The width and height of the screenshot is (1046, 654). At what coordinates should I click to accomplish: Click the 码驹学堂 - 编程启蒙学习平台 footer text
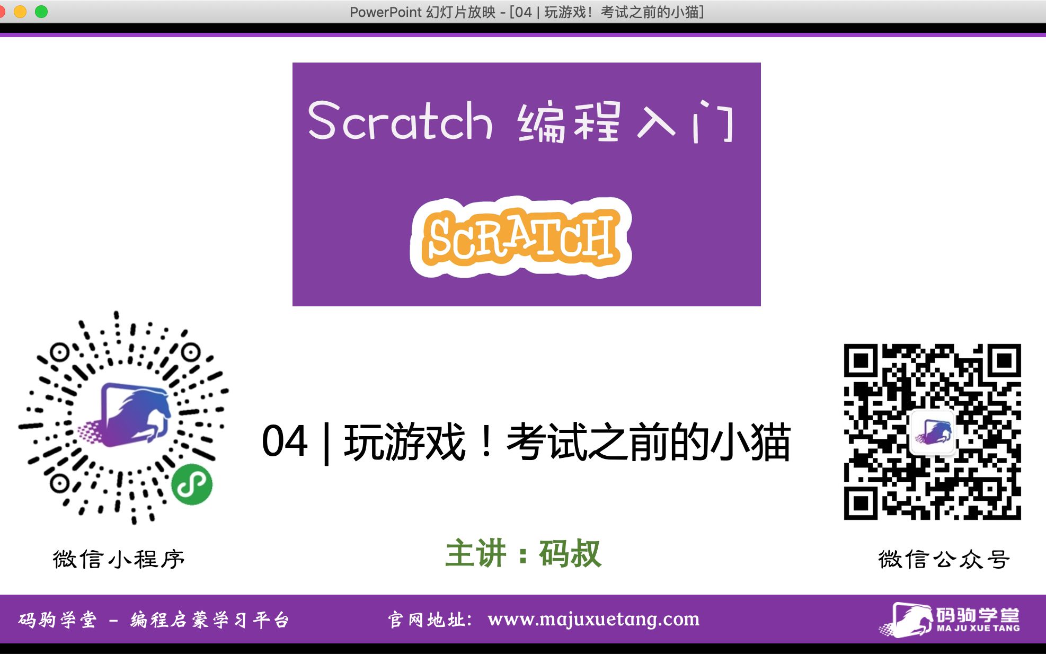click(154, 620)
